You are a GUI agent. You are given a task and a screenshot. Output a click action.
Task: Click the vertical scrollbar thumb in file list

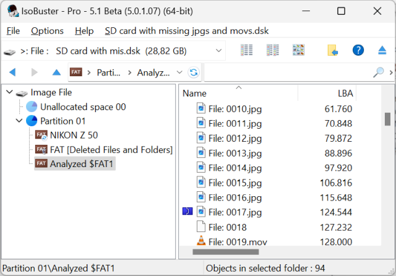[387, 119]
